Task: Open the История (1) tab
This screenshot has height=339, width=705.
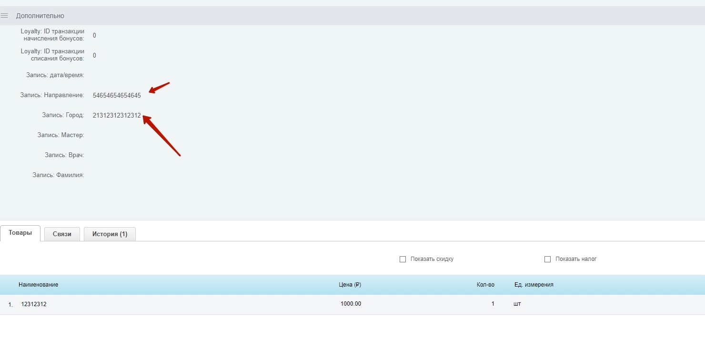Action: pyautogui.click(x=110, y=234)
